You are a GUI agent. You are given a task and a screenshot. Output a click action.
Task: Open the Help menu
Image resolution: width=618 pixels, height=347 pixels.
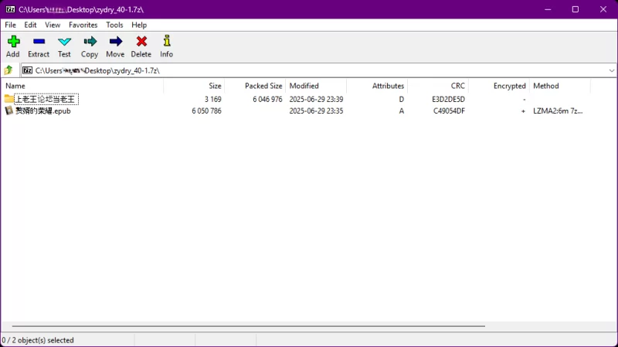(139, 25)
